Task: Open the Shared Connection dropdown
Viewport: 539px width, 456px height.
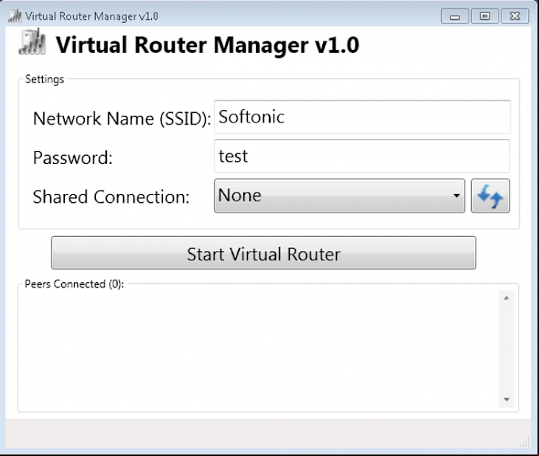Action: (340, 196)
